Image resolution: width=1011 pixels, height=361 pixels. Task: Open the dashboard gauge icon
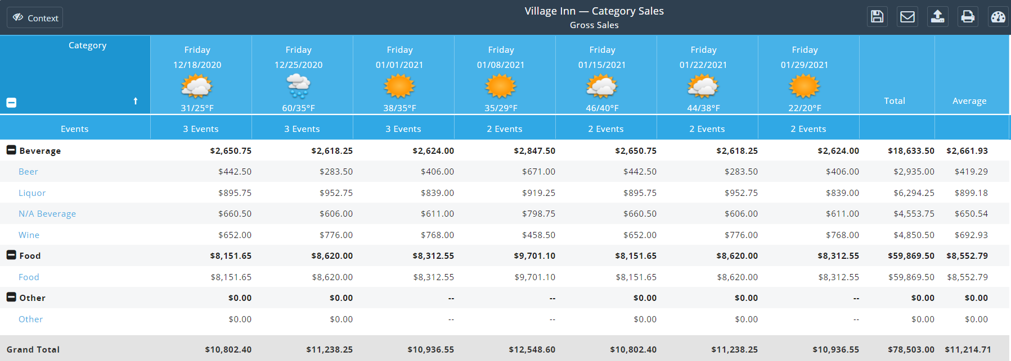[998, 17]
